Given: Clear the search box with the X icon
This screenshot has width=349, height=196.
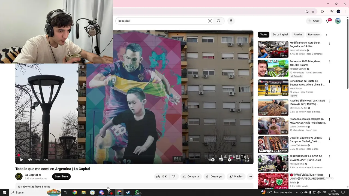Looking at the screenshot, I should click(x=210, y=21).
